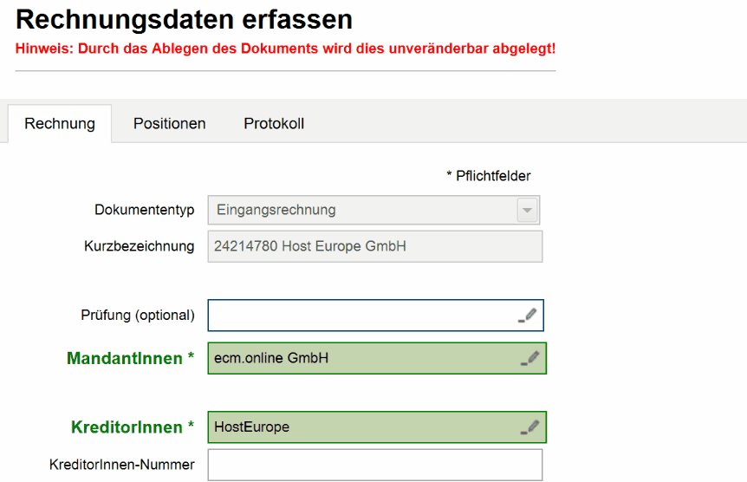Click the pencil icon in the KreditorInnen field

pyautogui.click(x=529, y=427)
